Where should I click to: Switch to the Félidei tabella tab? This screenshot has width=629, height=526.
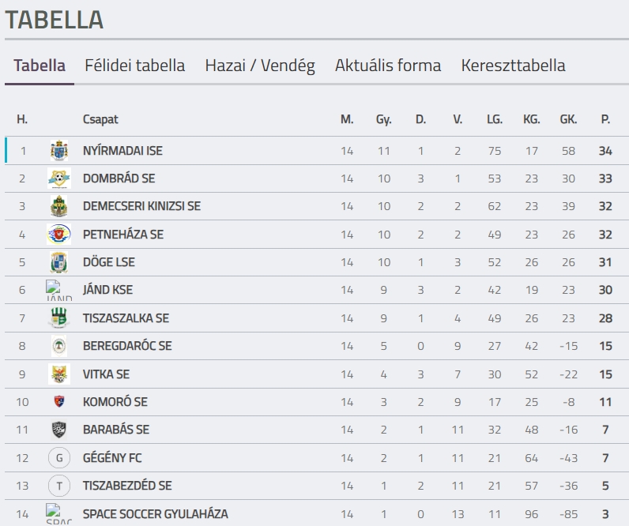135,66
